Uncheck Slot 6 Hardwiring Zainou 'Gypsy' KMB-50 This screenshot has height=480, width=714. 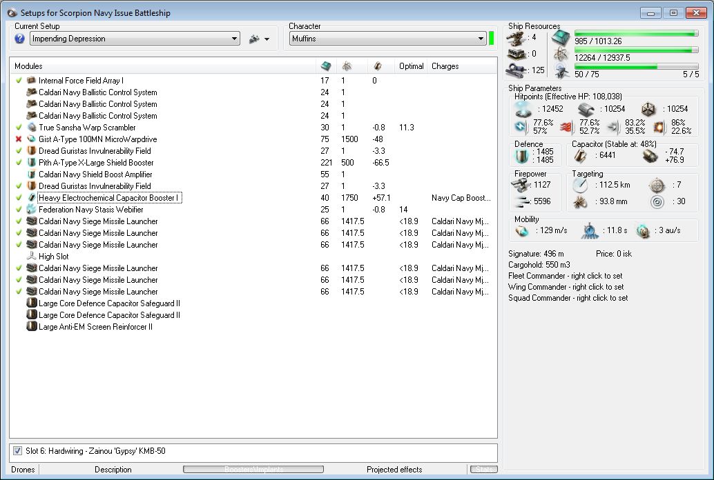click(x=17, y=451)
